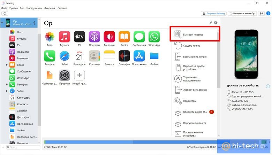This screenshot has height=155, width=272.
Task: Expand Safari in the sidebar
Action: (x=7, y=91)
